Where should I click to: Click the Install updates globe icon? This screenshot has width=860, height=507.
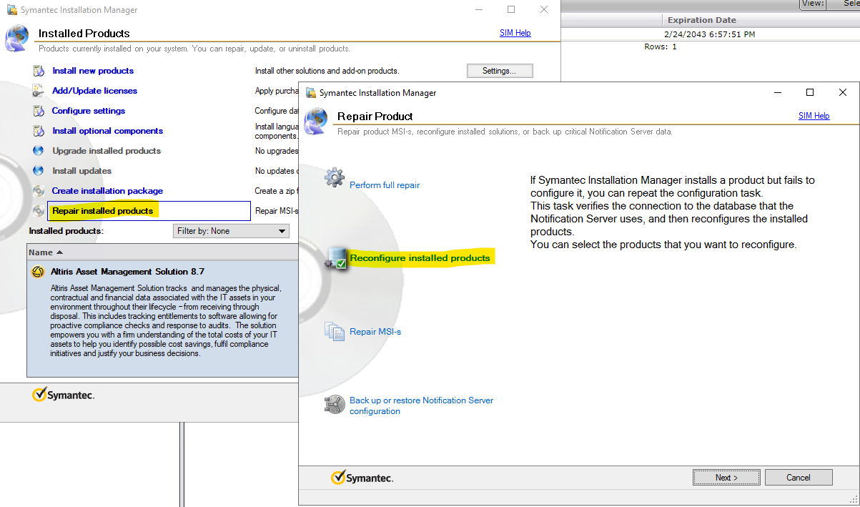[39, 171]
